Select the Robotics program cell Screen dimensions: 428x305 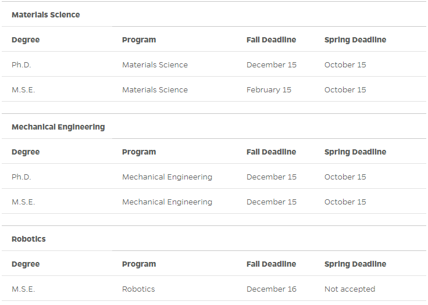pyautogui.click(x=138, y=289)
